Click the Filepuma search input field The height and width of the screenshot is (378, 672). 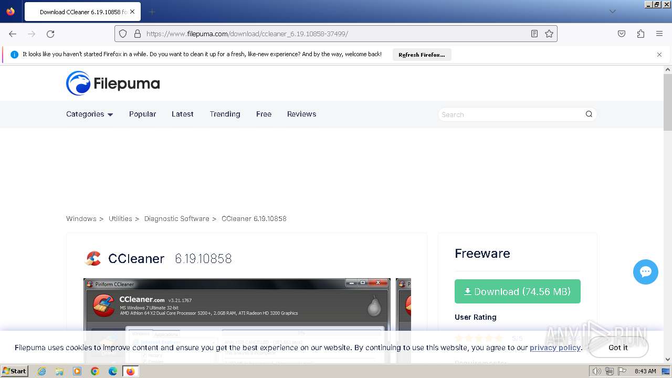click(511, 114)
